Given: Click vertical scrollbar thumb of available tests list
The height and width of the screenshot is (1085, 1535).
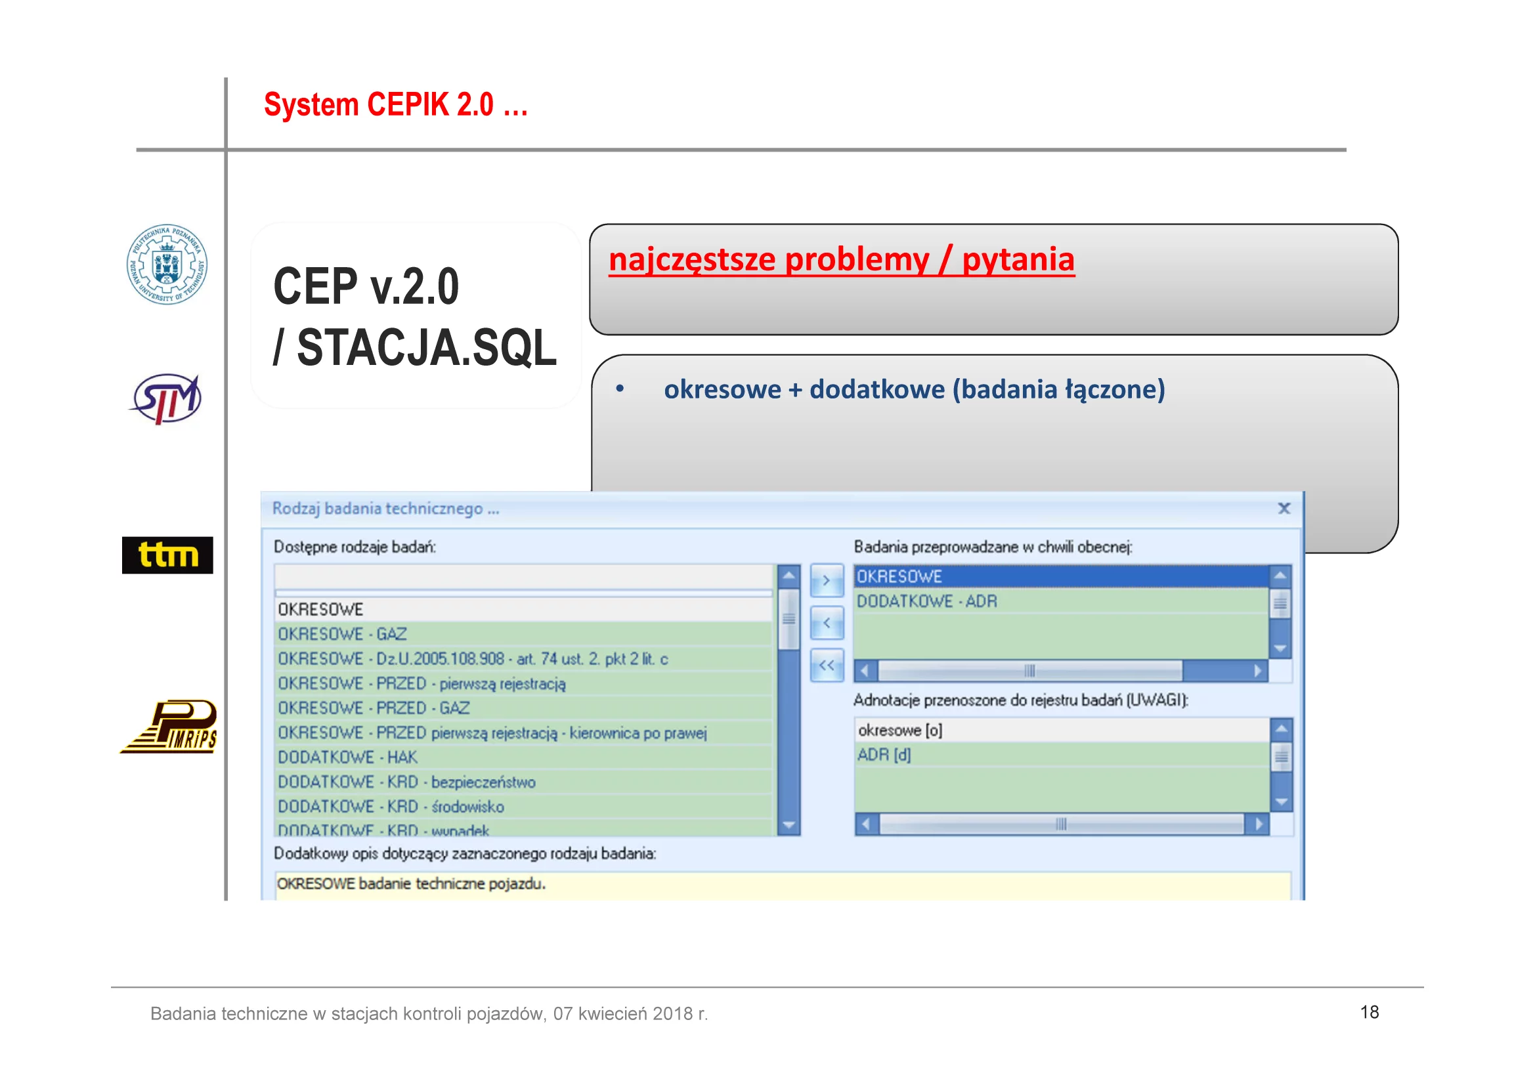Looking at the screenshot, I should coord(790,619).
